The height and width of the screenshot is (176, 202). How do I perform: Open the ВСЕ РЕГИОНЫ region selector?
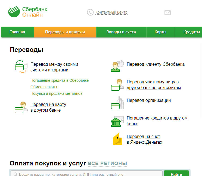107,164
